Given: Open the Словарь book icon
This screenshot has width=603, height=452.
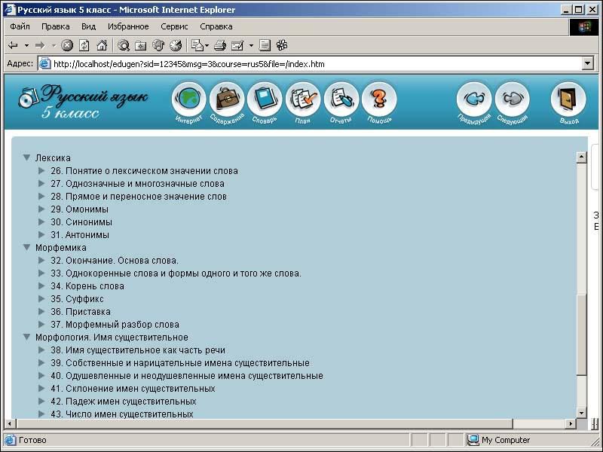Looking at the screenshot, I should (265, 99).
